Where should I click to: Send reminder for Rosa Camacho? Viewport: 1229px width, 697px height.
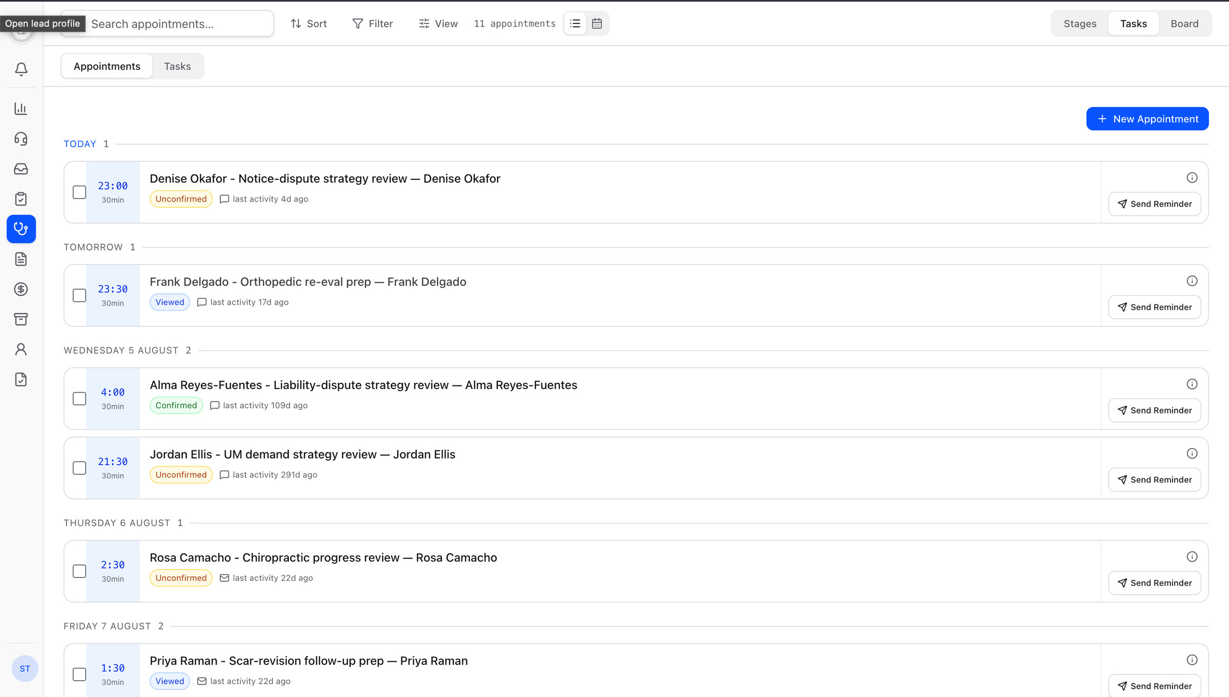pos(1155,583)
